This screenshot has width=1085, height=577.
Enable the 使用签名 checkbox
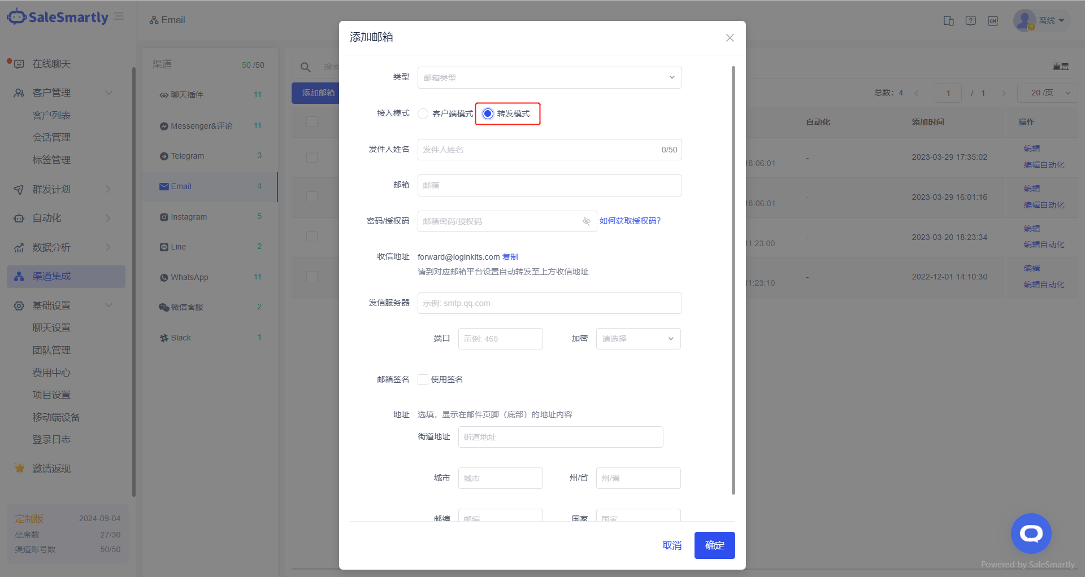coord(423,380)
